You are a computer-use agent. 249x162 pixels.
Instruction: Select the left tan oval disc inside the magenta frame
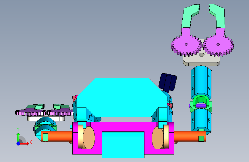pyautogui.click(x=89, y=138)
